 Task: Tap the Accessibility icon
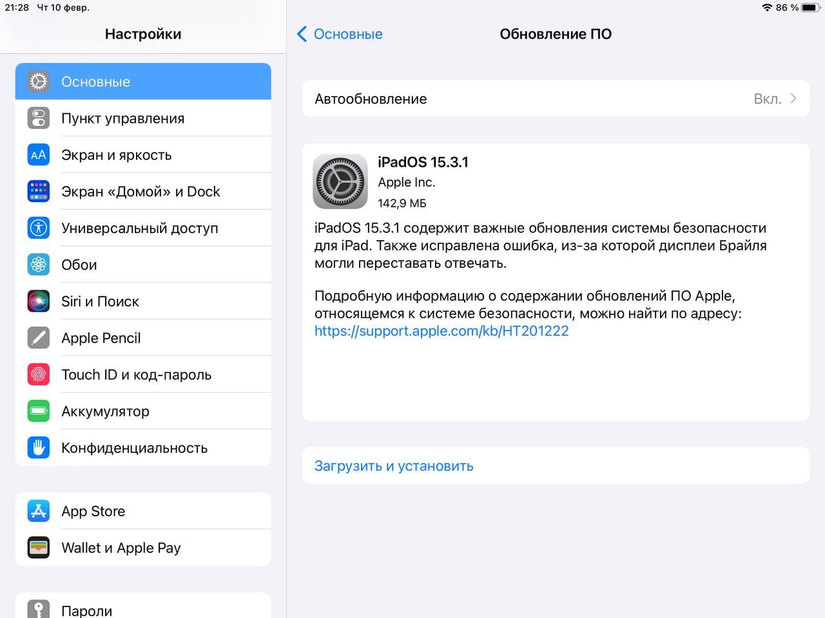pyautogui.click(x=39, y=228)
